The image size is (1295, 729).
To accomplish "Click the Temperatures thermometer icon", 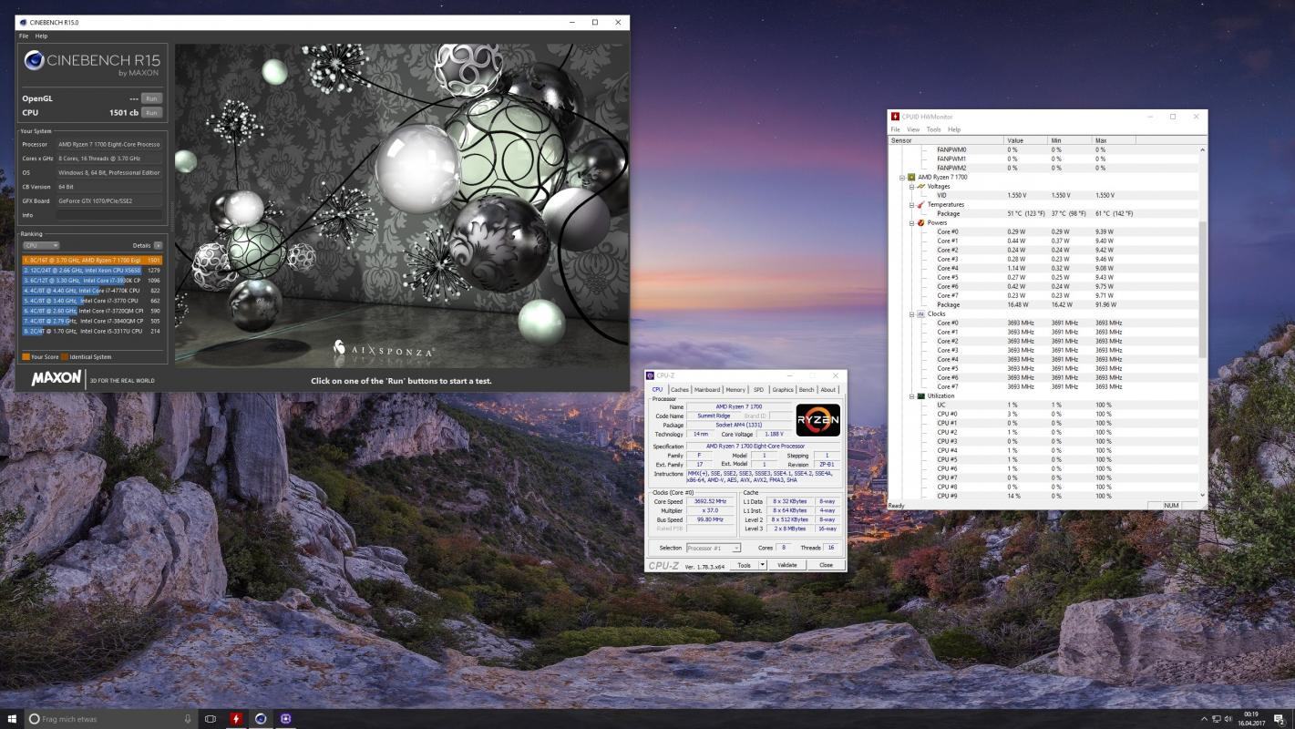I will [920, 204].
